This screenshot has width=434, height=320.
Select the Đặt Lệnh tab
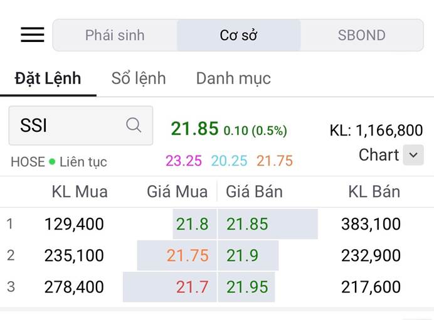coord(48,78)
